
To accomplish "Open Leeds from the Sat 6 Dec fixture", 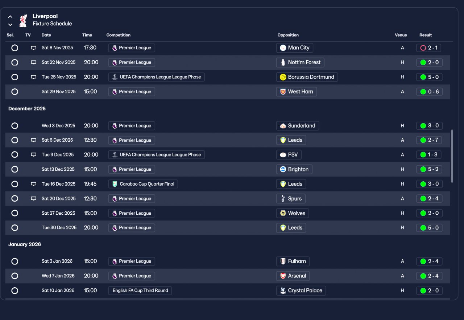I will (291, 140).
